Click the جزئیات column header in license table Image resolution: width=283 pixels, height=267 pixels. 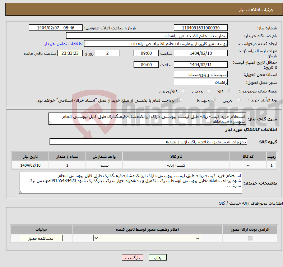coord(42,229)
